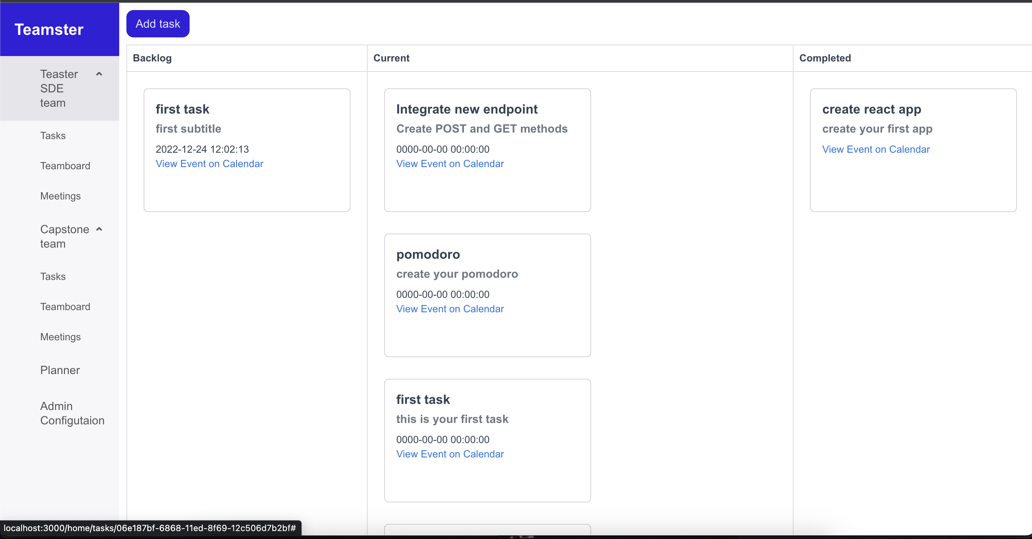Open Meetings under Teaster SDE team
Screen dimensions: 1032x539
60,196
